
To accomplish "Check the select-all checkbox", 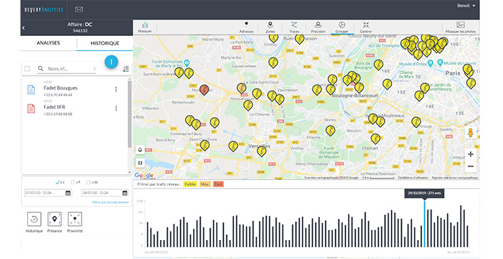I will tap(27, 68).
